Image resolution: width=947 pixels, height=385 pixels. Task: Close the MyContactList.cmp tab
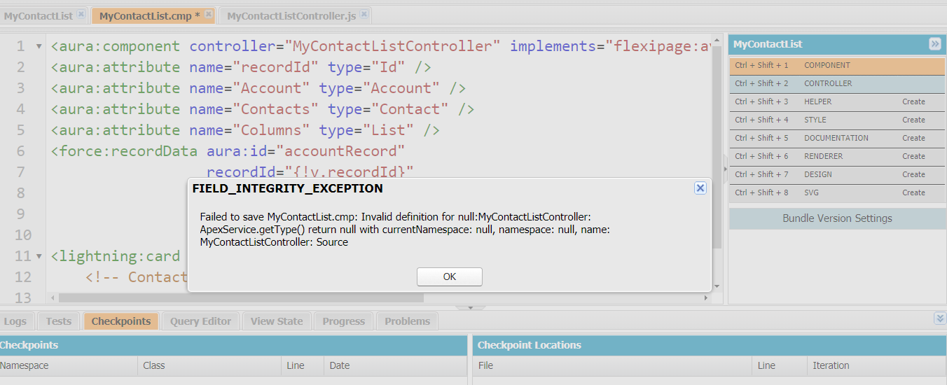[209, 15]
